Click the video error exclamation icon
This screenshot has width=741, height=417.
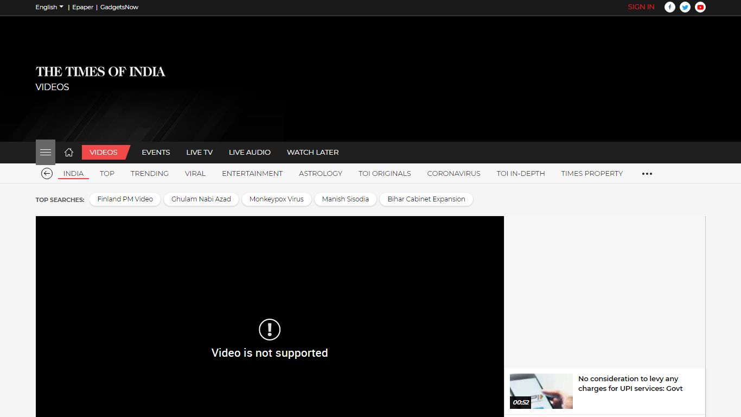[x=270, y=329]
